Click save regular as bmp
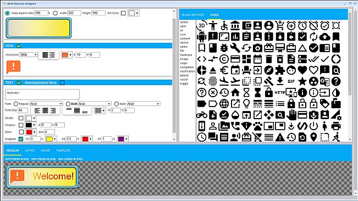The width and height of the screenshot is (358, 201). [70, 159]
